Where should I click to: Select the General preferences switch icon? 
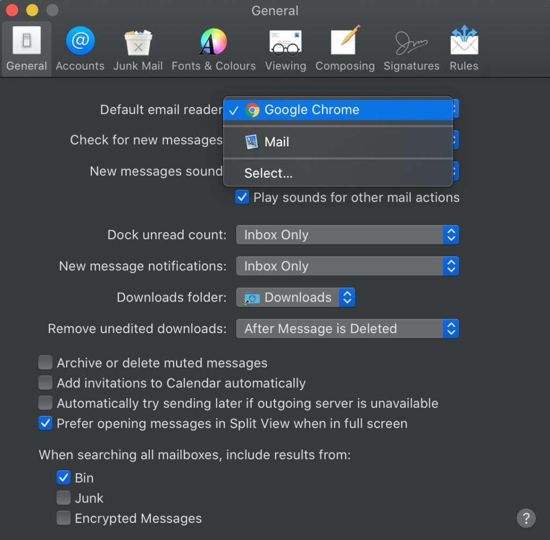click(x=26, y=47)
